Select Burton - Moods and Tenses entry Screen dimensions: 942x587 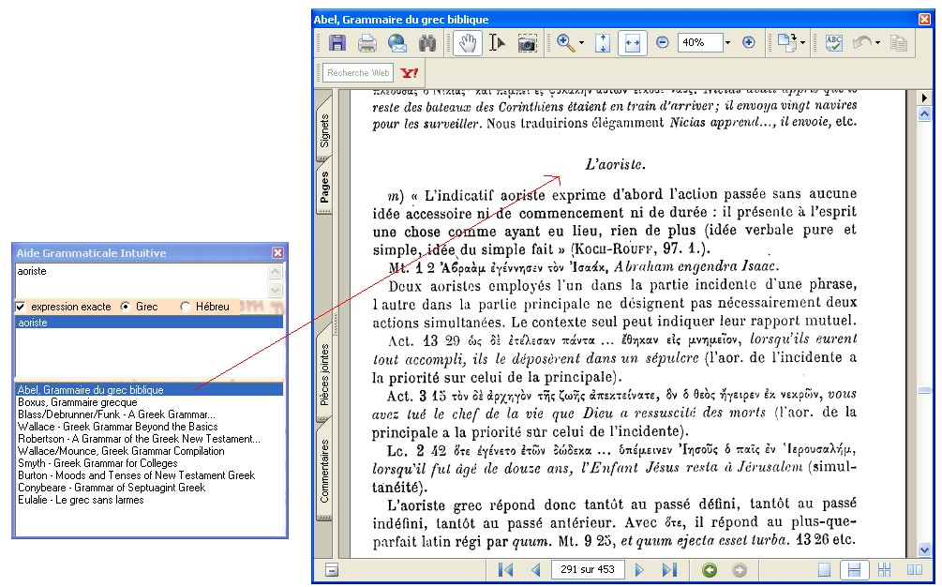pos(136,475)
